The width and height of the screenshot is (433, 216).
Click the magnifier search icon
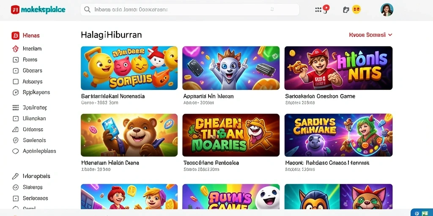pos(87,10)
